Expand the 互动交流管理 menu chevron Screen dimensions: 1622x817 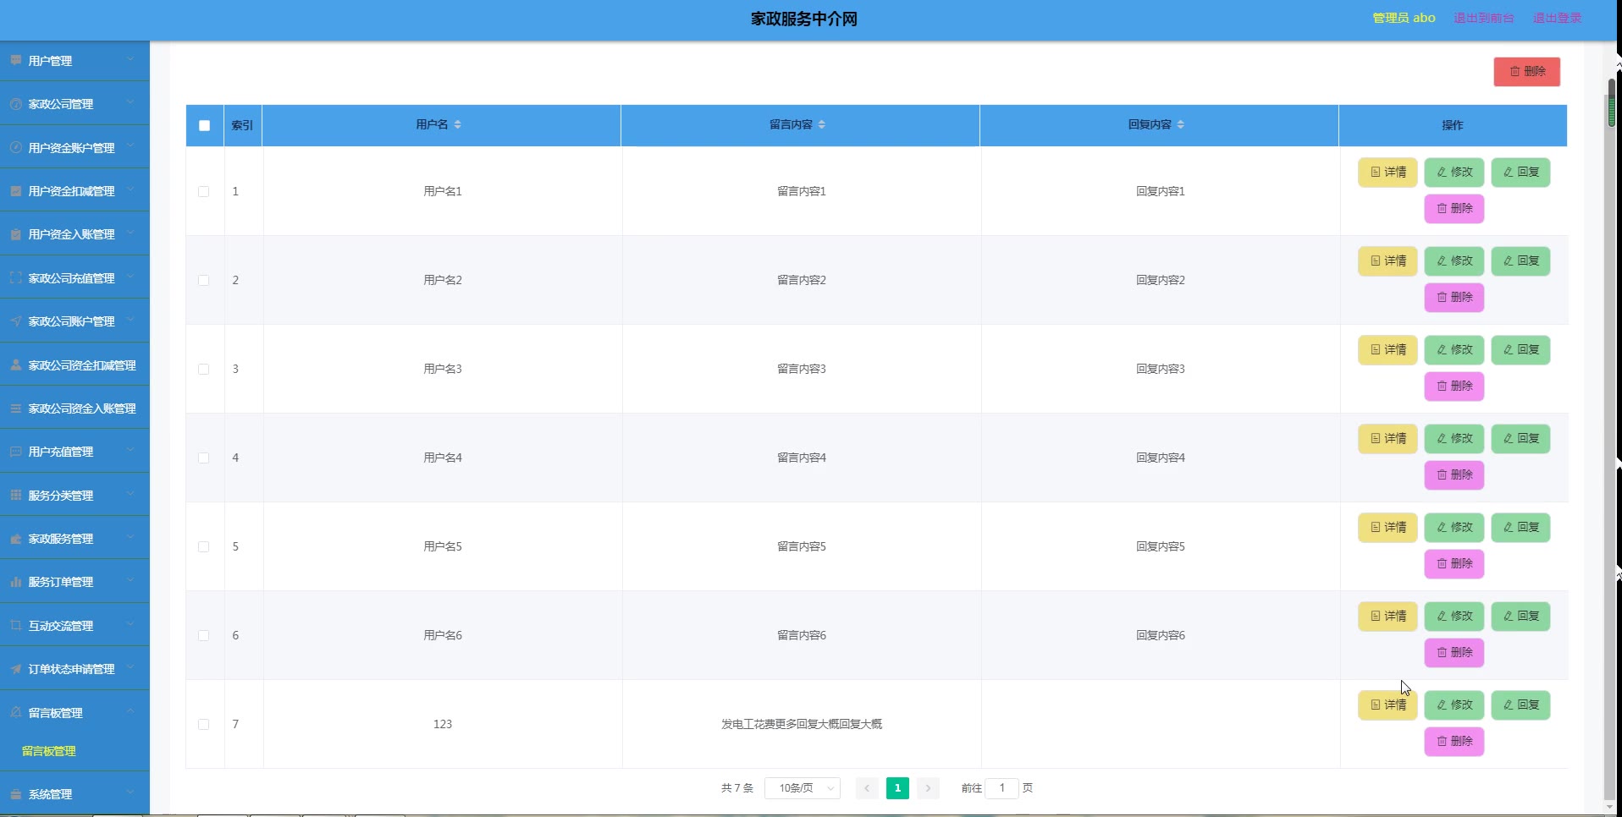pos(131,624)
